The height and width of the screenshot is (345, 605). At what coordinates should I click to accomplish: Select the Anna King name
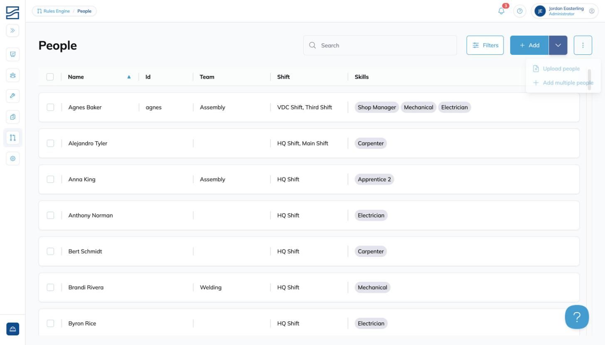tap(82, 179)
